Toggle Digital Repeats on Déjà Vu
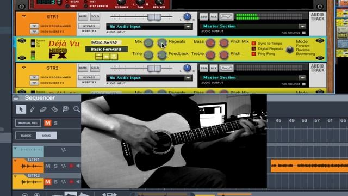The width and height of the screenshot is (348, 196). (254, 48)
